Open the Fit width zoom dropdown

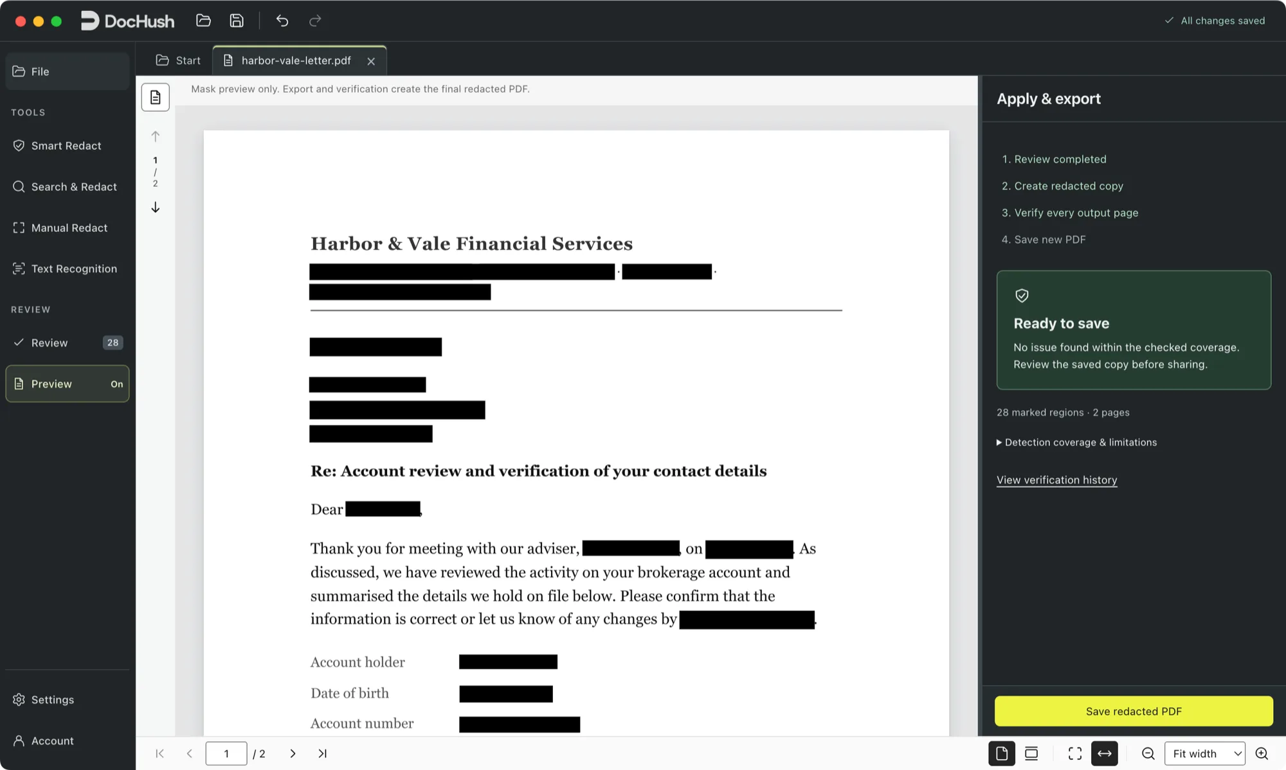click(1205, 753)
